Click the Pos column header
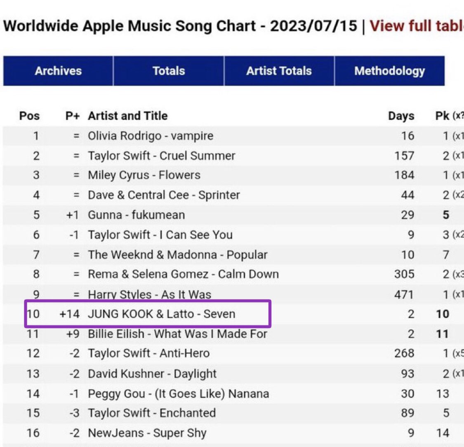 (29, 116)
